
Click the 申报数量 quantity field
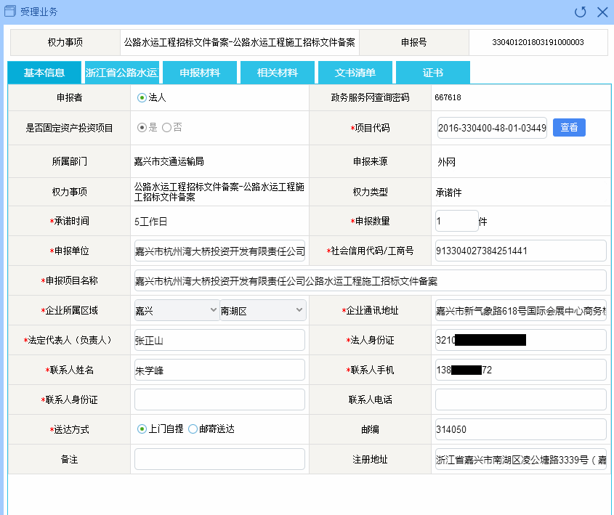[456, 221]
